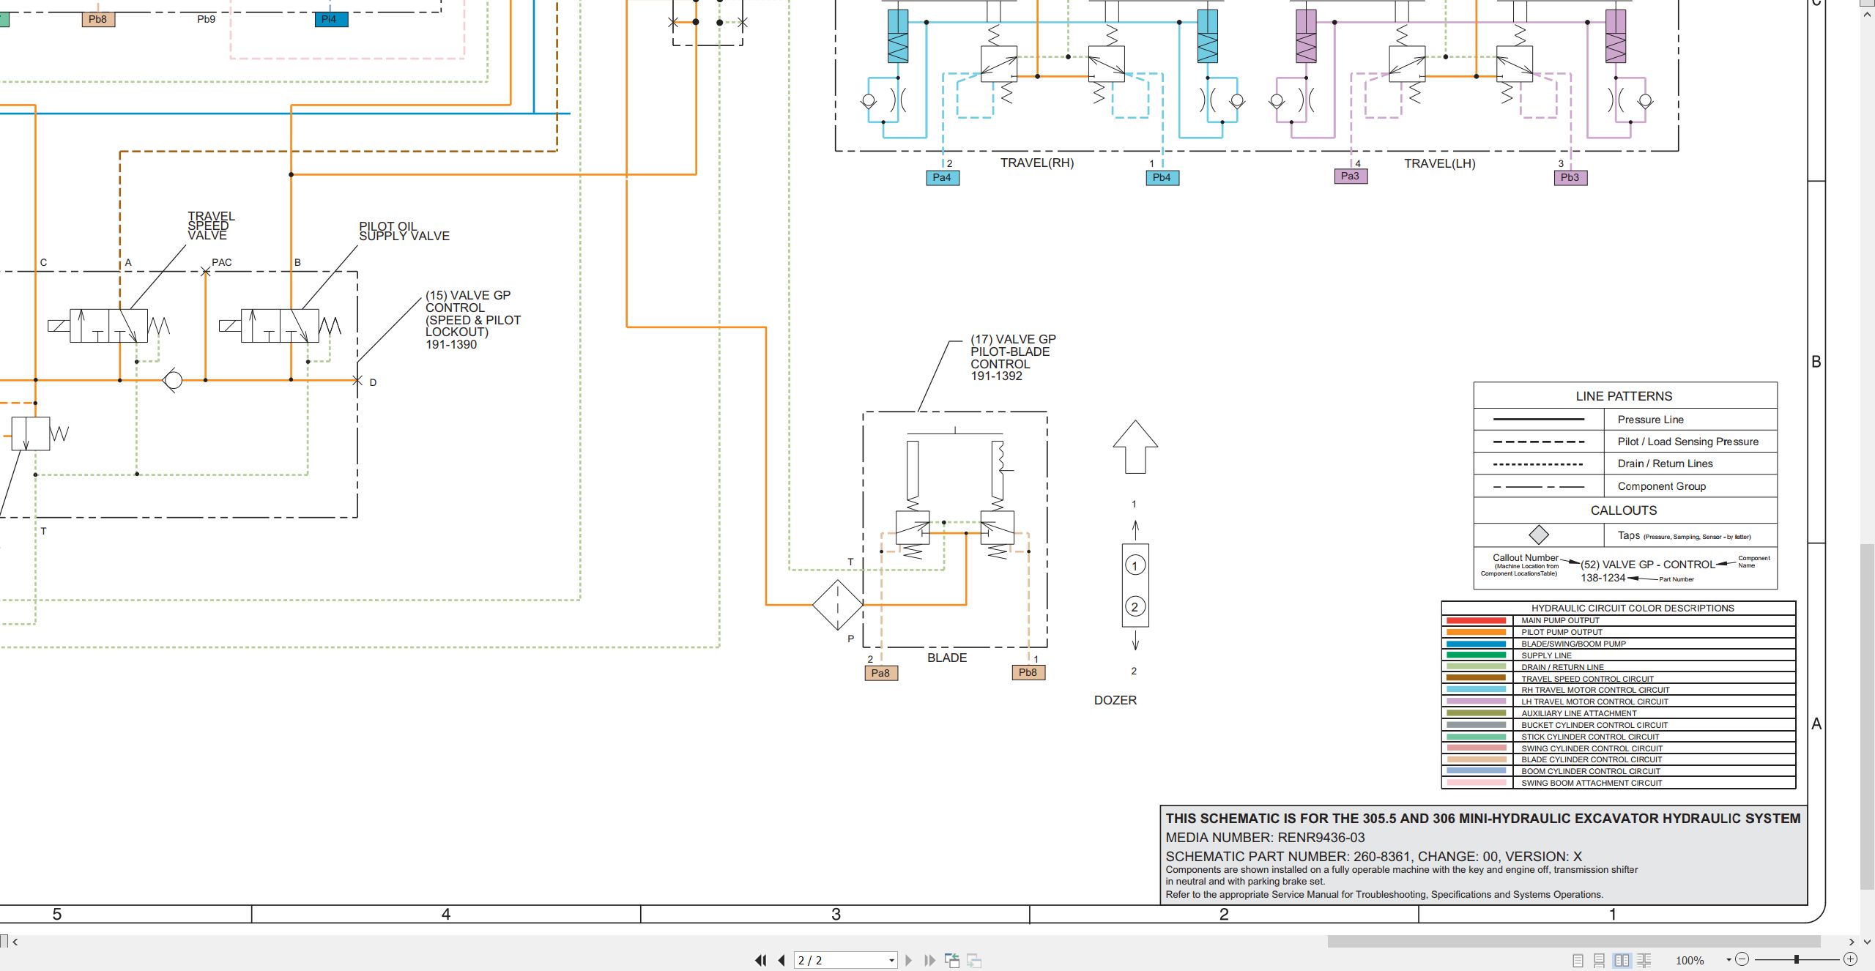This screenshot has height=971, width=1875.
Task: Go to the first page
Action: point(761,960)
